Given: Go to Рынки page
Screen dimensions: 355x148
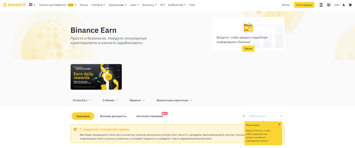Looking at the screenshot, I should point(84,5).
